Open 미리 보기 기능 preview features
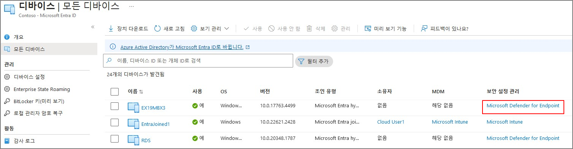Screen dimensions: 573x149 click(386, 28)
